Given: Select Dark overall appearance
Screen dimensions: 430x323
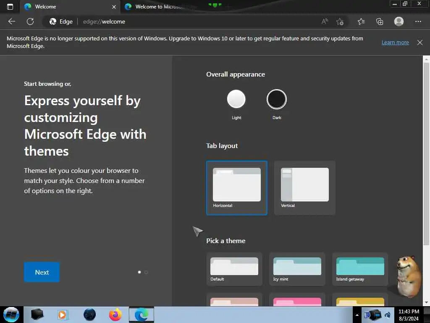Looking at the screenshot, I should coord(277,99).
